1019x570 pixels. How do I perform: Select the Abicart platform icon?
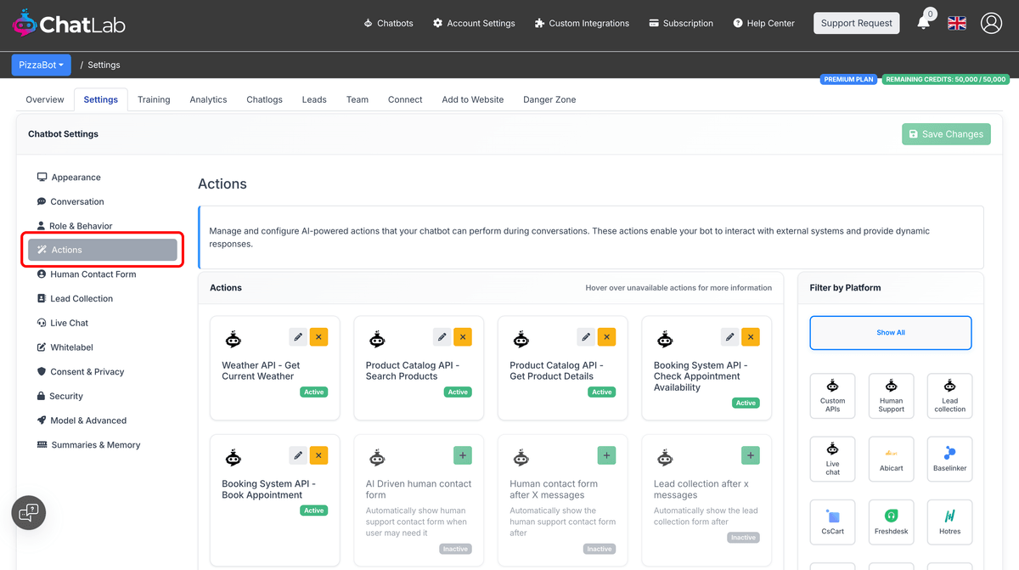(x=891, y=459)
